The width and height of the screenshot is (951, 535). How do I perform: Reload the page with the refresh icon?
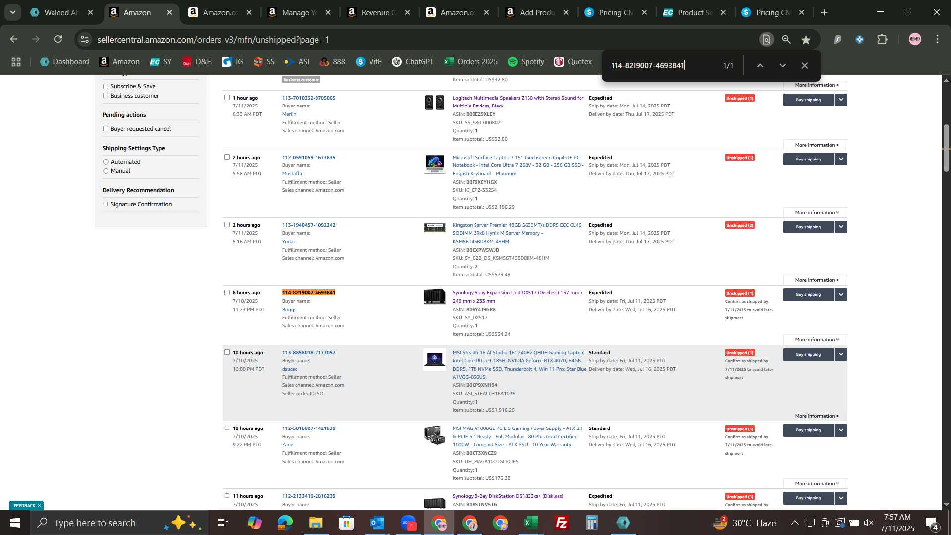point(58,39)
